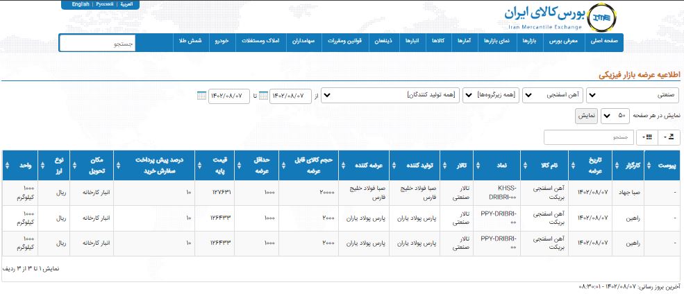Open صفحه اصلی in navigation bar

[x=604, y=40]
